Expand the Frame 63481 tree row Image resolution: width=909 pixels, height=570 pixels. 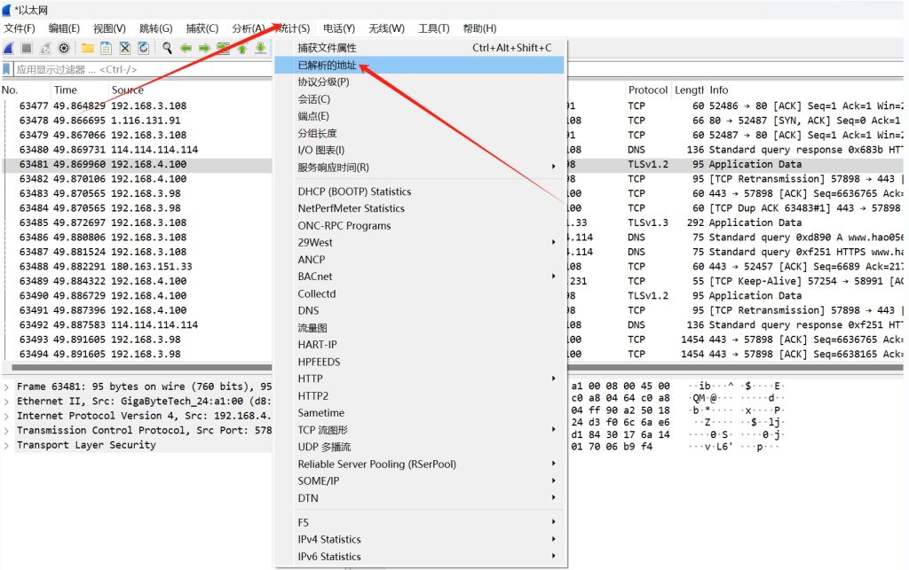(x=6, y=387)
